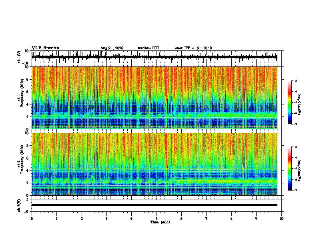Image resolution: width=317 pixels, height=245 pixels.
Task: Click the ch.2 spectrogram color scale bar
Action: pos(290,169)
